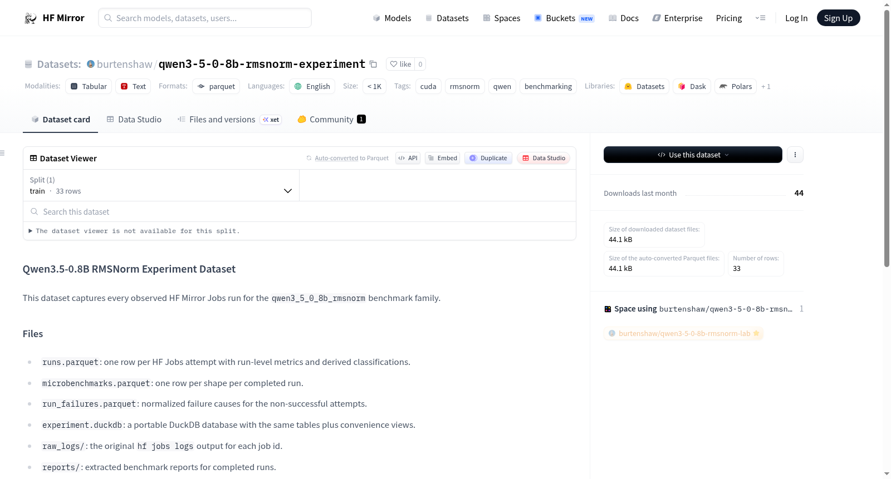Click the rmsnorm tag

[464, 86]
